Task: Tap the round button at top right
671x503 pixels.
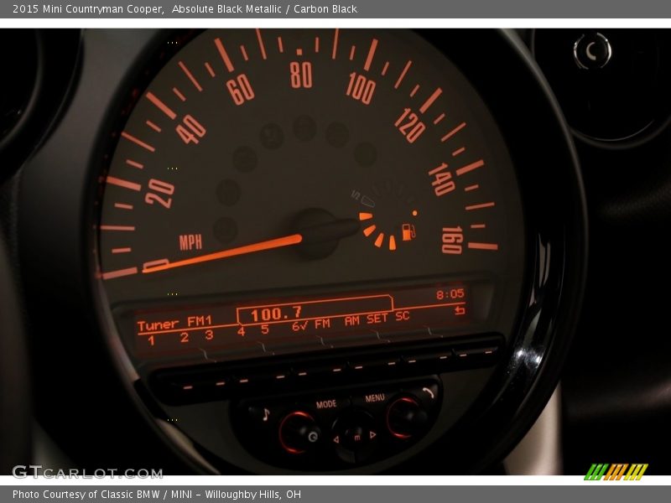Action: coord(593,51)
